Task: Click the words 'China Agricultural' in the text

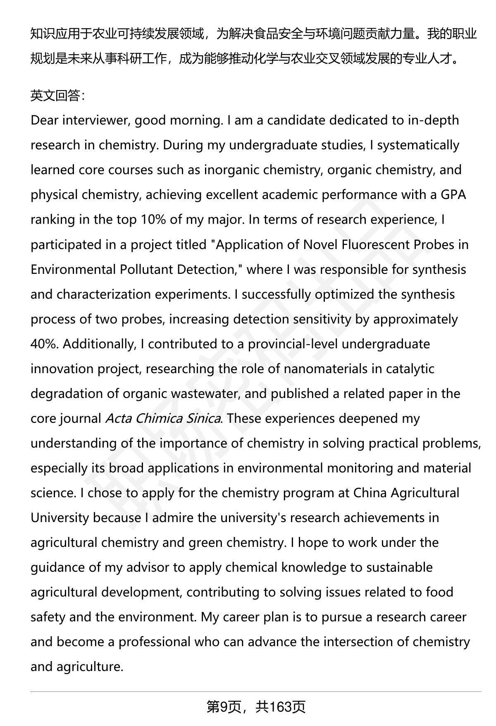Action: tap(406, 493)
